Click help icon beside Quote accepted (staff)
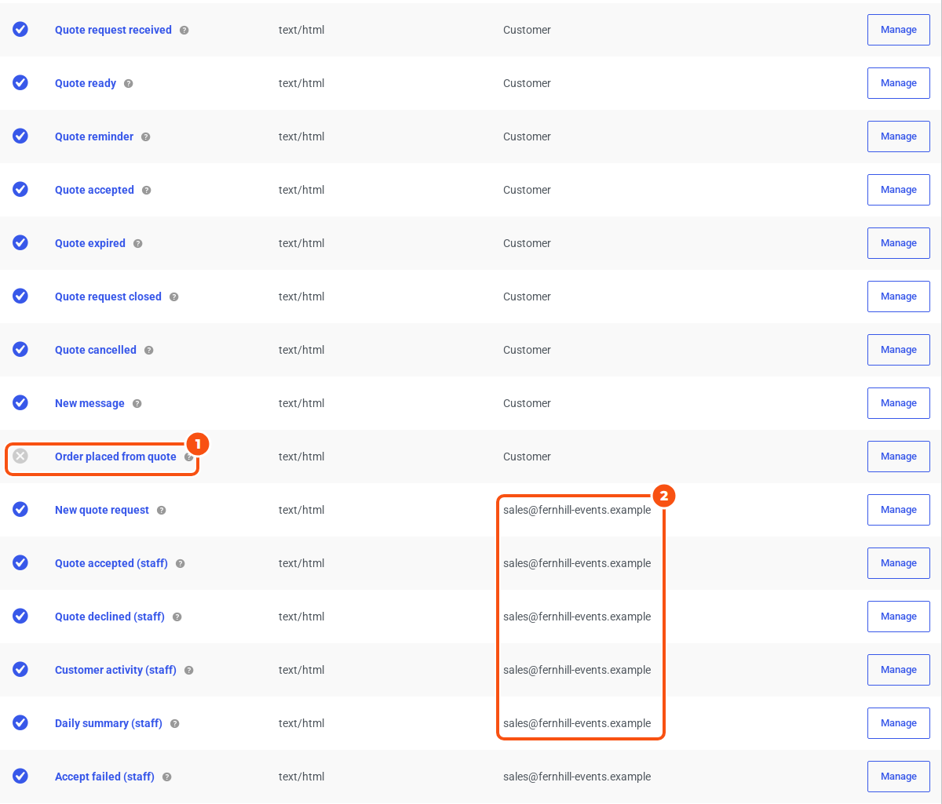Screen dimensions: 942x804 coord(181,563)
